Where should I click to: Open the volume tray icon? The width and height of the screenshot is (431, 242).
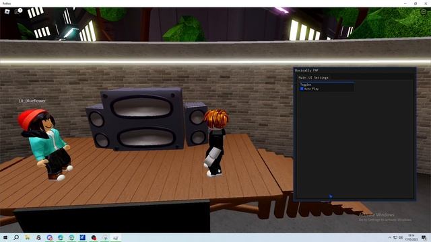[x=401, y=237]
